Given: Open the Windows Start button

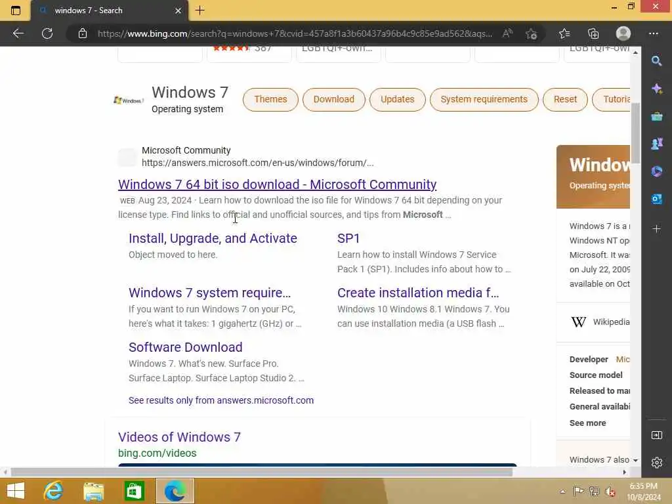Looking at the screenshot, I should [16, 491].
